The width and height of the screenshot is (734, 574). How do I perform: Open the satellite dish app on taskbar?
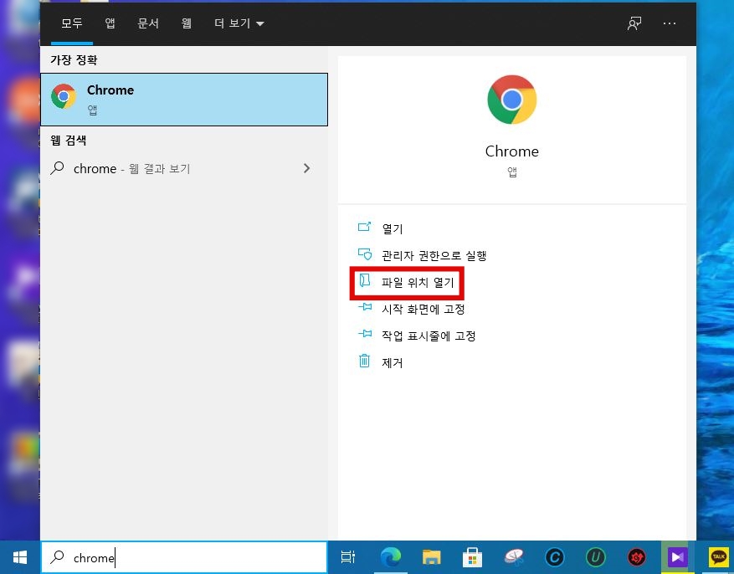[514, 557]
